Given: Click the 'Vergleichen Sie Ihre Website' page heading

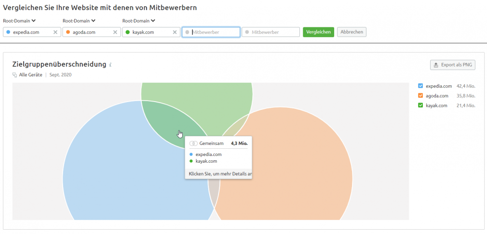Looking at the screenshot, I should pos(100,7).
